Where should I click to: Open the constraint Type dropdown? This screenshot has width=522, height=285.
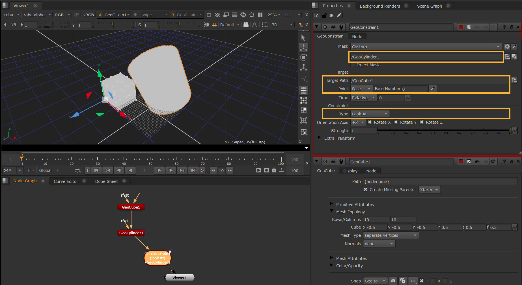(x=370, y=114)
